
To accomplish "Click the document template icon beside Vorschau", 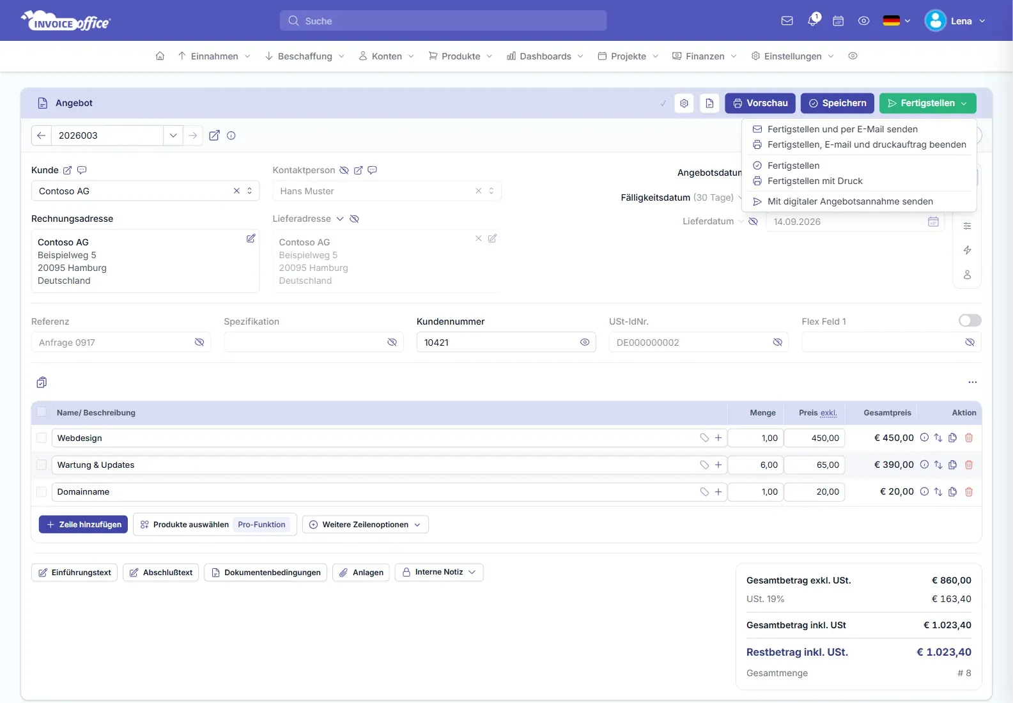I will pyautogui.click(x=709, y=103).
